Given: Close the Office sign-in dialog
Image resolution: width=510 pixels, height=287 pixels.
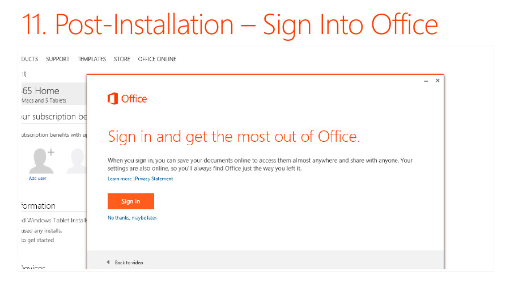Looking at the screenshot, I should click(437, 81).
